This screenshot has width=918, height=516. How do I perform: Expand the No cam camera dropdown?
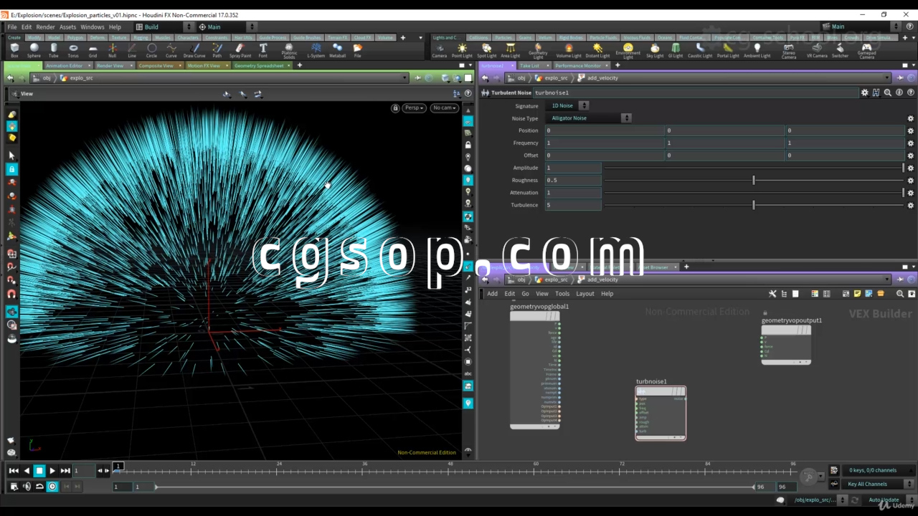click(x=445, y=108)
